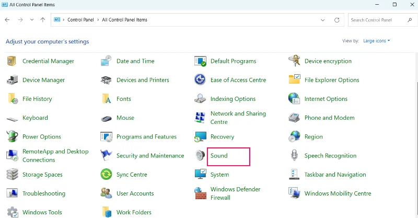418x218 pixels.
Task: Open the Speech Recognition link
Action: [x=330, y=156]
